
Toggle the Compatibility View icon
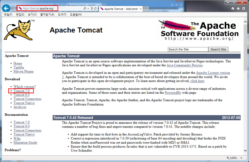click(x=92, y=8)
